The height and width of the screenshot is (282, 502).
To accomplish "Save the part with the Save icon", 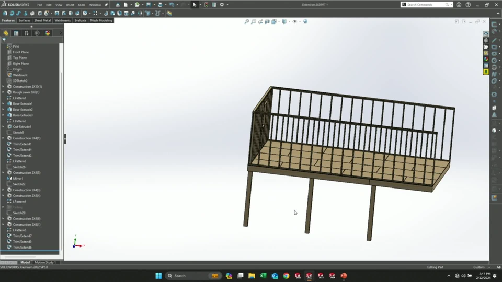I will pyautogui.click(x=149, y=5).
